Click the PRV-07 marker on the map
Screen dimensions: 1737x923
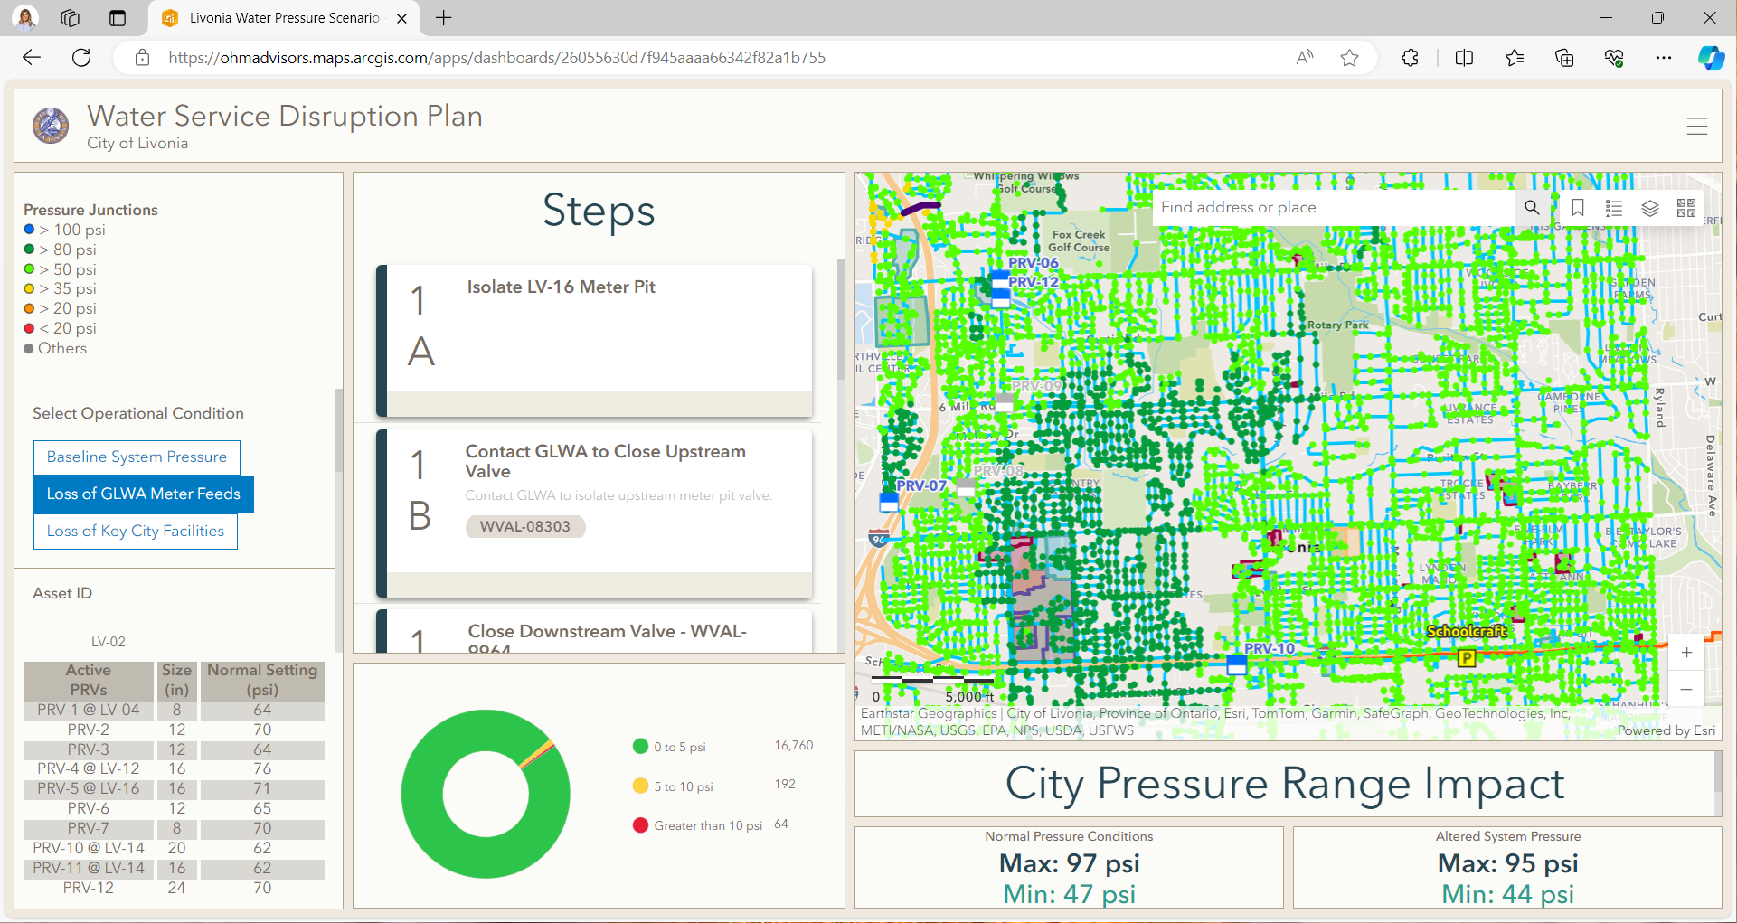[x=889, y=501]
